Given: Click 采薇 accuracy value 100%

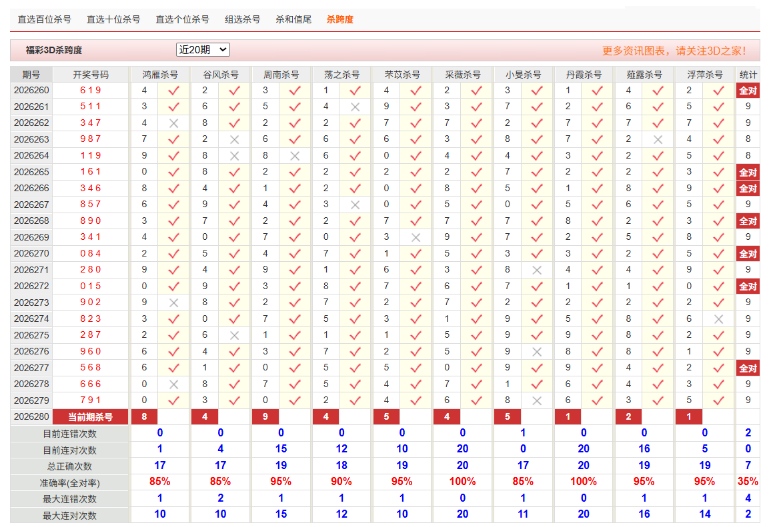Looking at the screenshot, I should click(x=462, y=482).
